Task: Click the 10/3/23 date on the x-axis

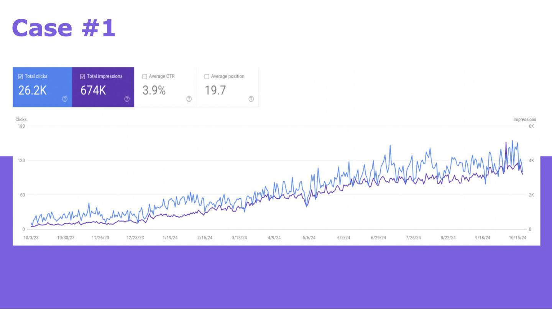Action: pyautogui.click(x=31, y=238)
